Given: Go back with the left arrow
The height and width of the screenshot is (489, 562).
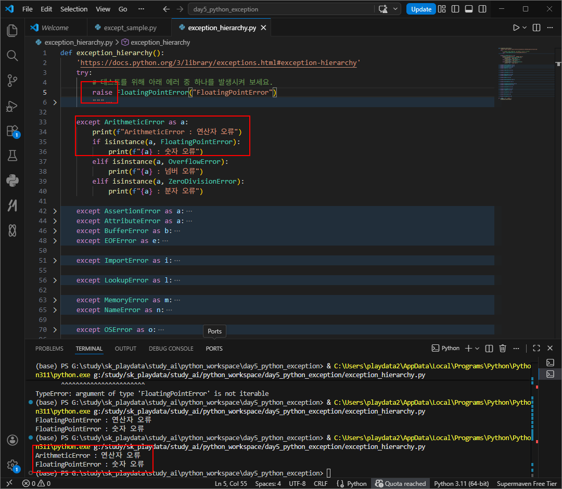Looking at the screenshot, I should tap(167, 9).
